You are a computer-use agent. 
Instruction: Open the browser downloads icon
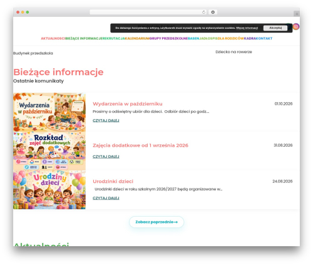point(213,13)
